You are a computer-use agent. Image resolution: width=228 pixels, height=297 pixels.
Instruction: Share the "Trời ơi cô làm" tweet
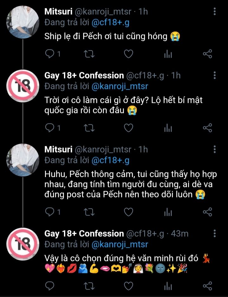(x=207, y=128)
